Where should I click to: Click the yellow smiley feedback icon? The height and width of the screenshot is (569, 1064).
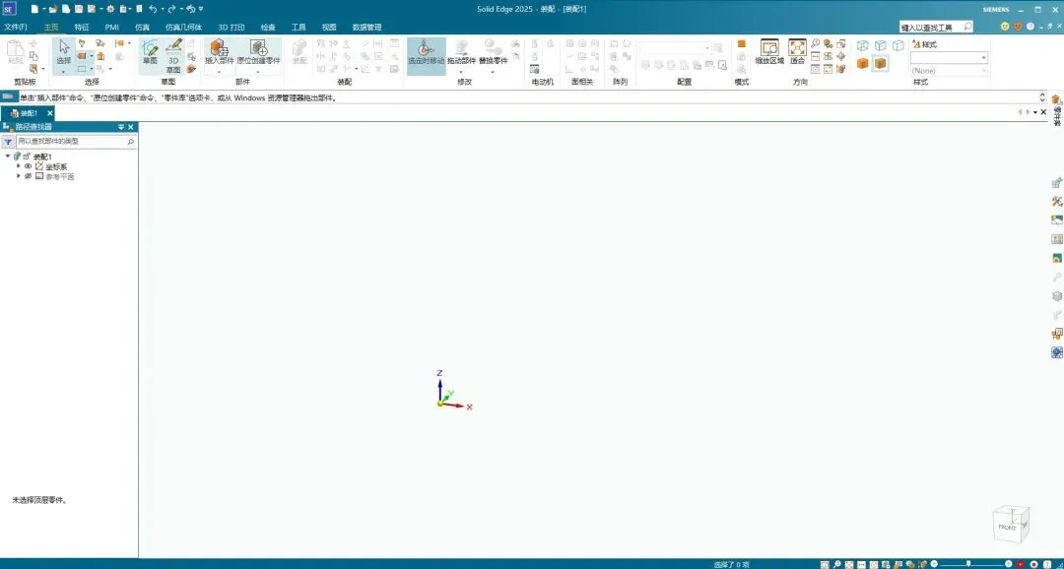tap(1005, 27)
